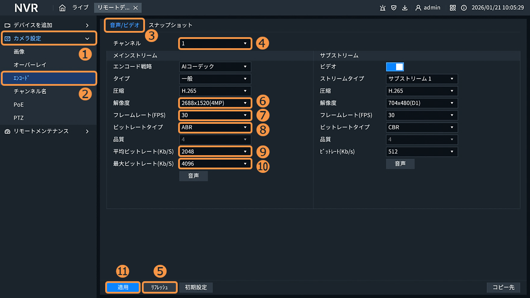
Task: Toggle the サブストリーム ビデオ switch
Action: pyautogui.click(x=395, y=67)
